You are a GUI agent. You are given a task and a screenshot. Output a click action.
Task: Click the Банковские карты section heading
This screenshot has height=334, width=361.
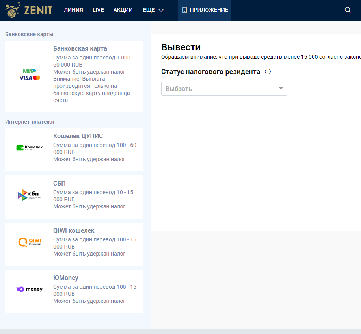pyautogui.click(x=29, y=34)
